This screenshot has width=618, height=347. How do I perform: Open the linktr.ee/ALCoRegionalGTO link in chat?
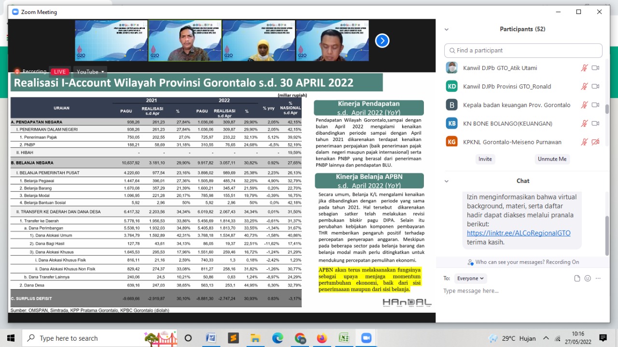coord(518,233)
